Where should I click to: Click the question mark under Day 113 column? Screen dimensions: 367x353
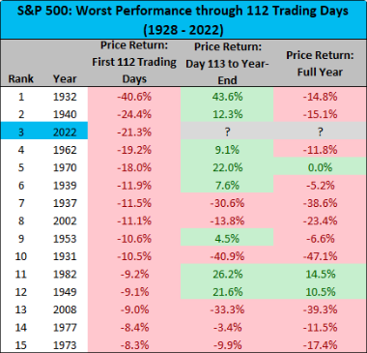point(227,132)
